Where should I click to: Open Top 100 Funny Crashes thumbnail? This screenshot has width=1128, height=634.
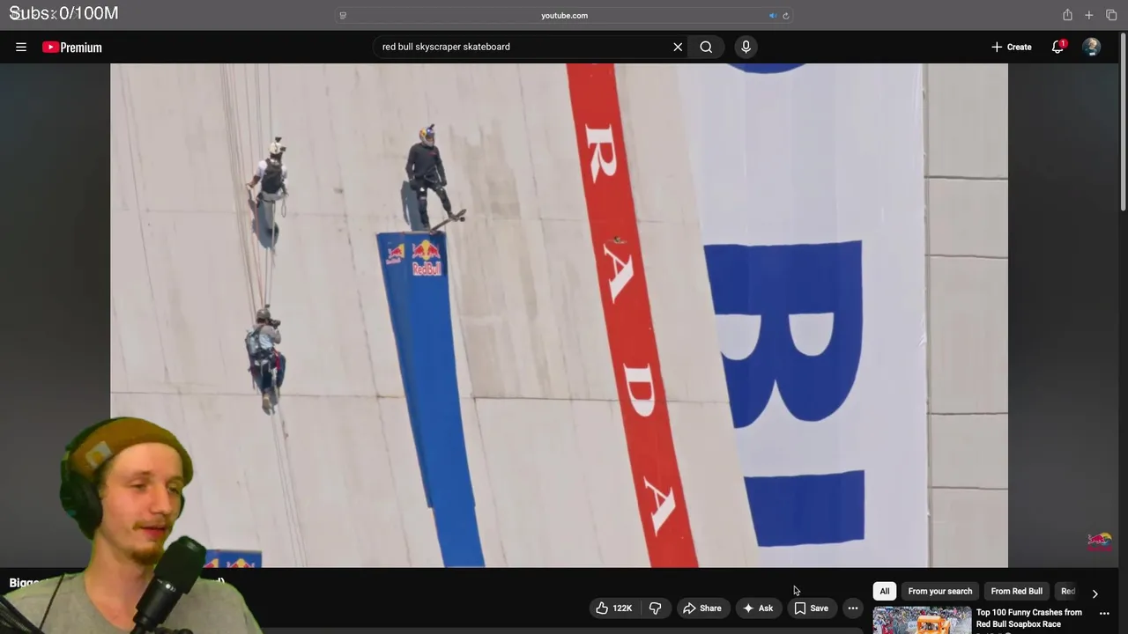coord(922,620)
